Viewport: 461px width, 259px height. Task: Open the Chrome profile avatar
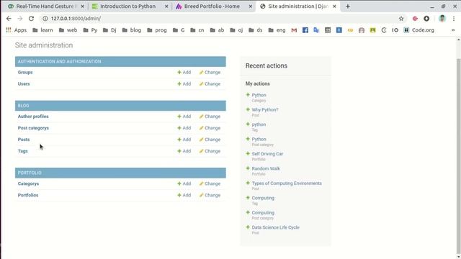(x=442, y=19)
